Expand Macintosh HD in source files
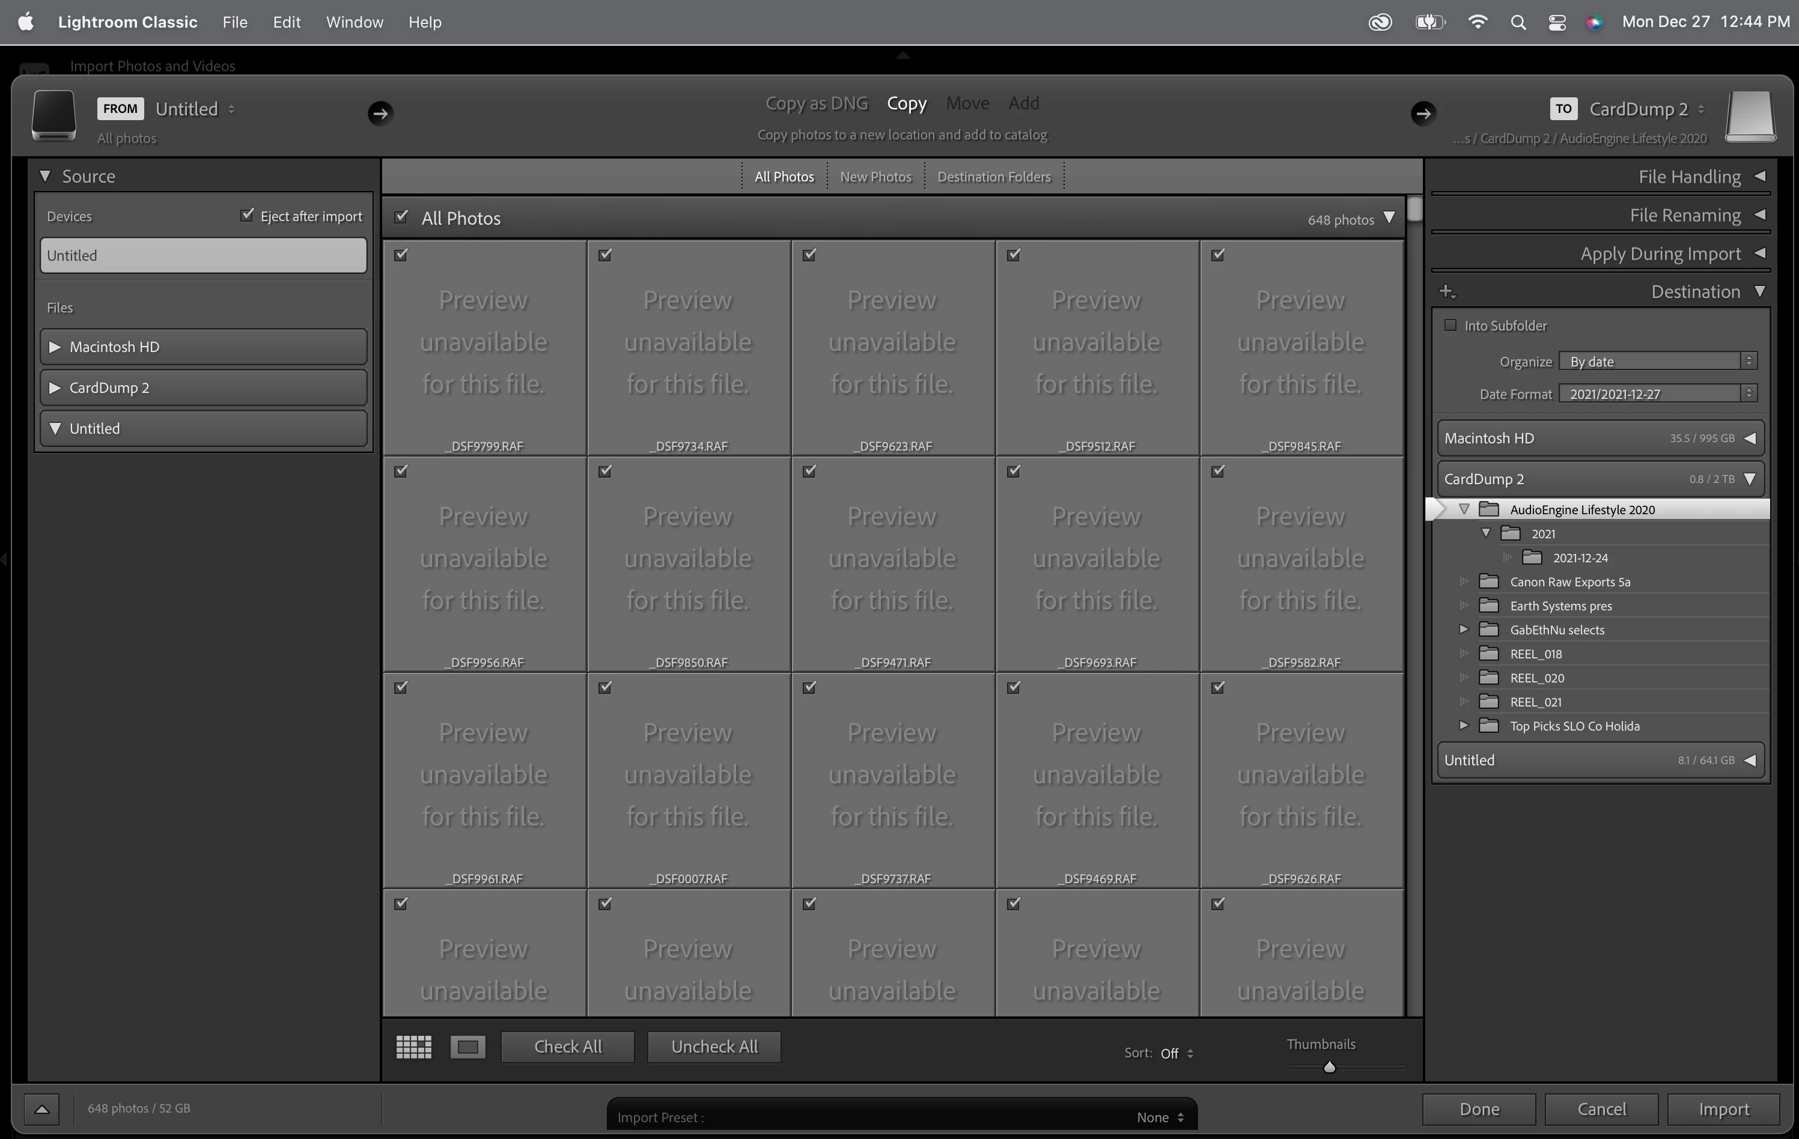Image resolution: width=1799 pixels, height=1139 pixels. click(x=55, y=347)
